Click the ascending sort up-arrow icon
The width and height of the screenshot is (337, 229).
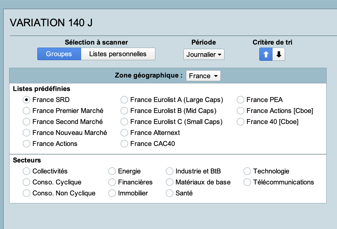click(x=266, y=54)
